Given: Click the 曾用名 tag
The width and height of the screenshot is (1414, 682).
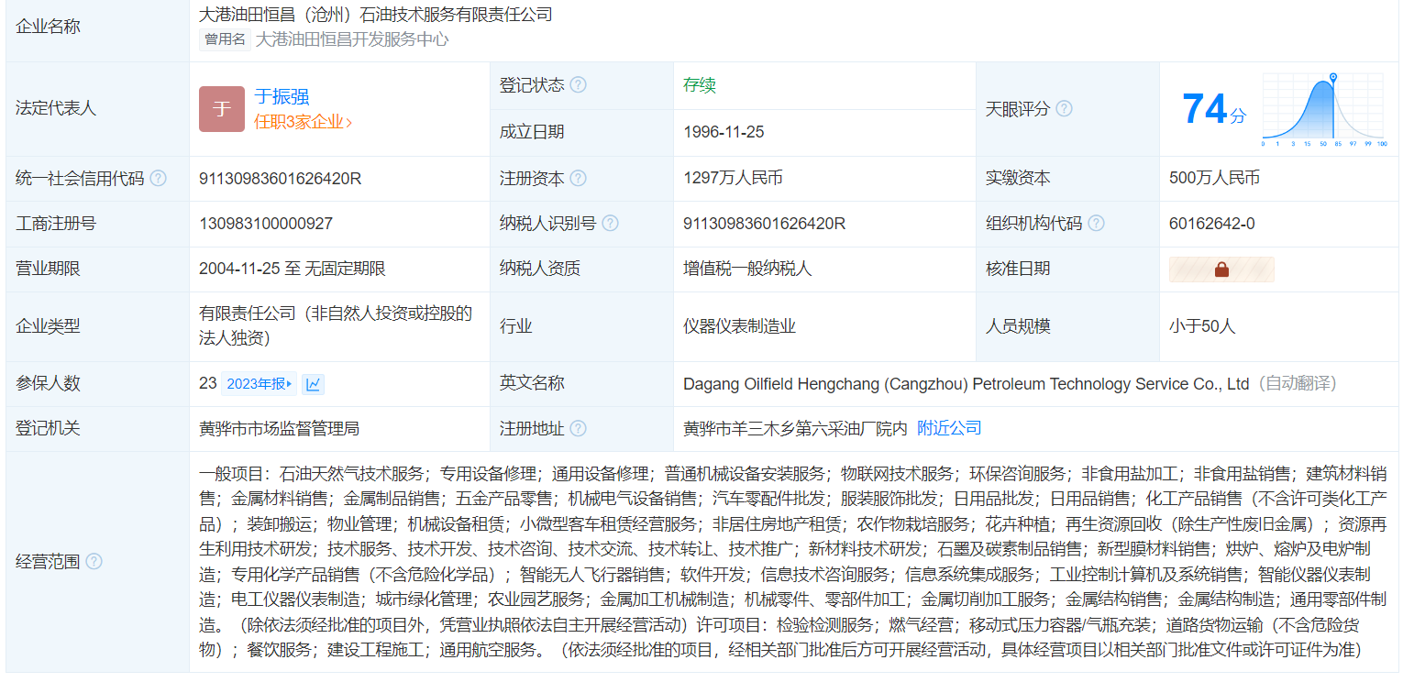Looking at the screenshot, I should [x=225, y=39].
